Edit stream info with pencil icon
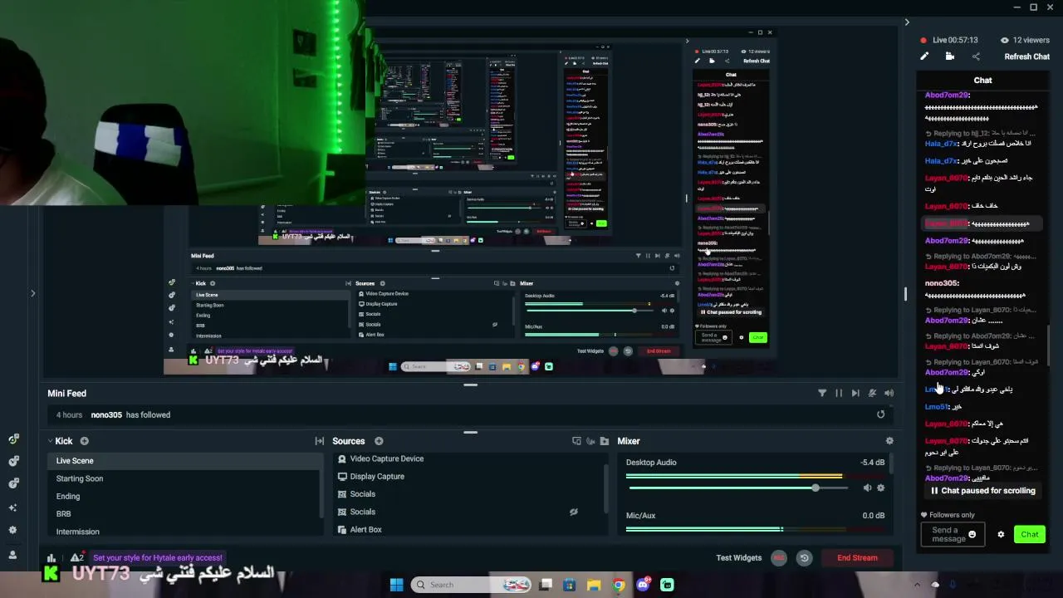Image resolution: width=1063 pixels, height=598 pixels. [923, 56]
